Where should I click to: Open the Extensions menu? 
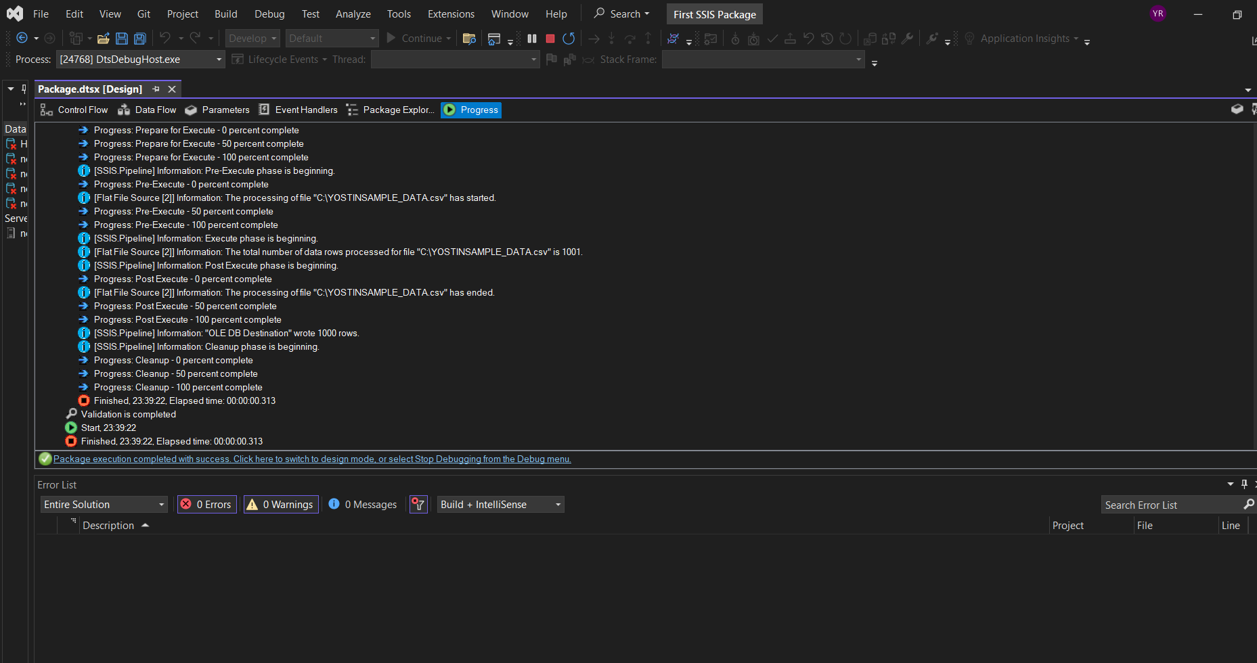(x=451, y=14)
